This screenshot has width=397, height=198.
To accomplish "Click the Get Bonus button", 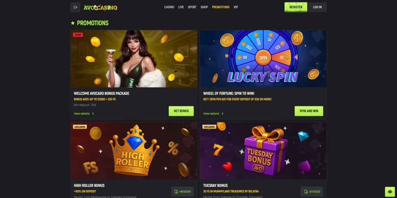I will [181, 111].
